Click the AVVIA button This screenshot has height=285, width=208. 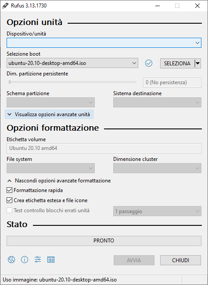click(x=134, y=260)
